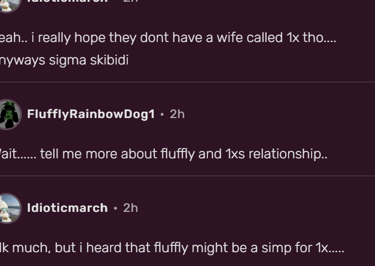Click the "fluffly and 1xs relationship" comment

164,154
